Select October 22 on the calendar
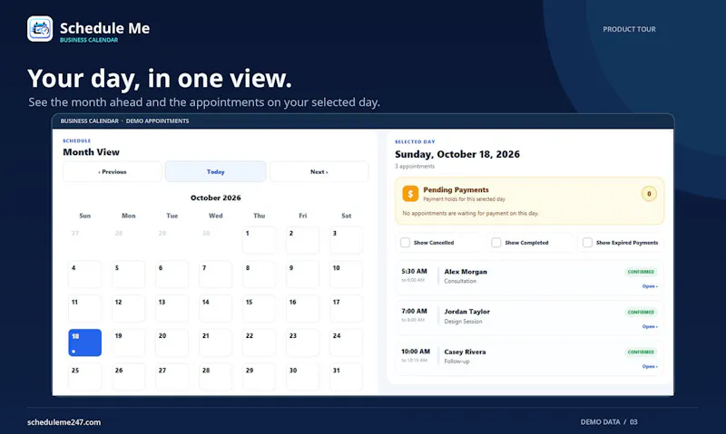Image resolution: width=726 pixels, height=434 pixels. (x=259, y=342)
